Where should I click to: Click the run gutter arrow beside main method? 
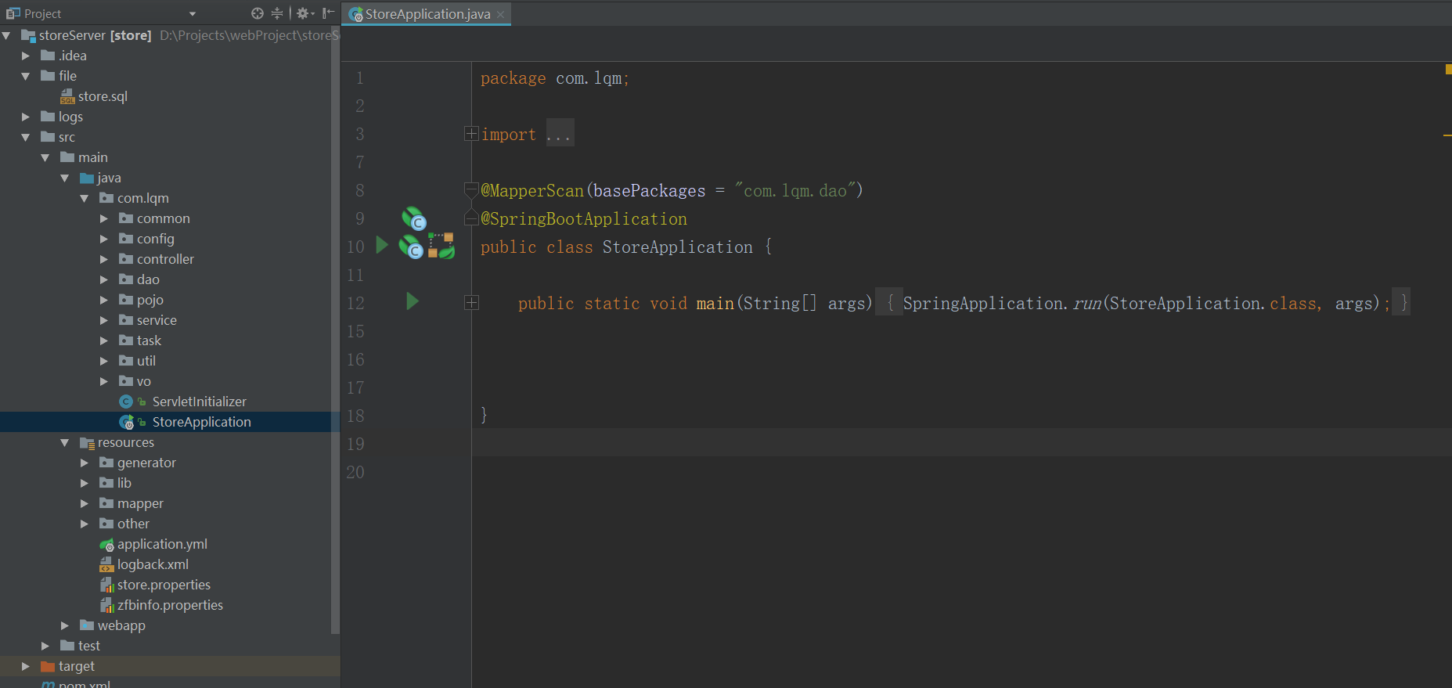coord(413,301)
